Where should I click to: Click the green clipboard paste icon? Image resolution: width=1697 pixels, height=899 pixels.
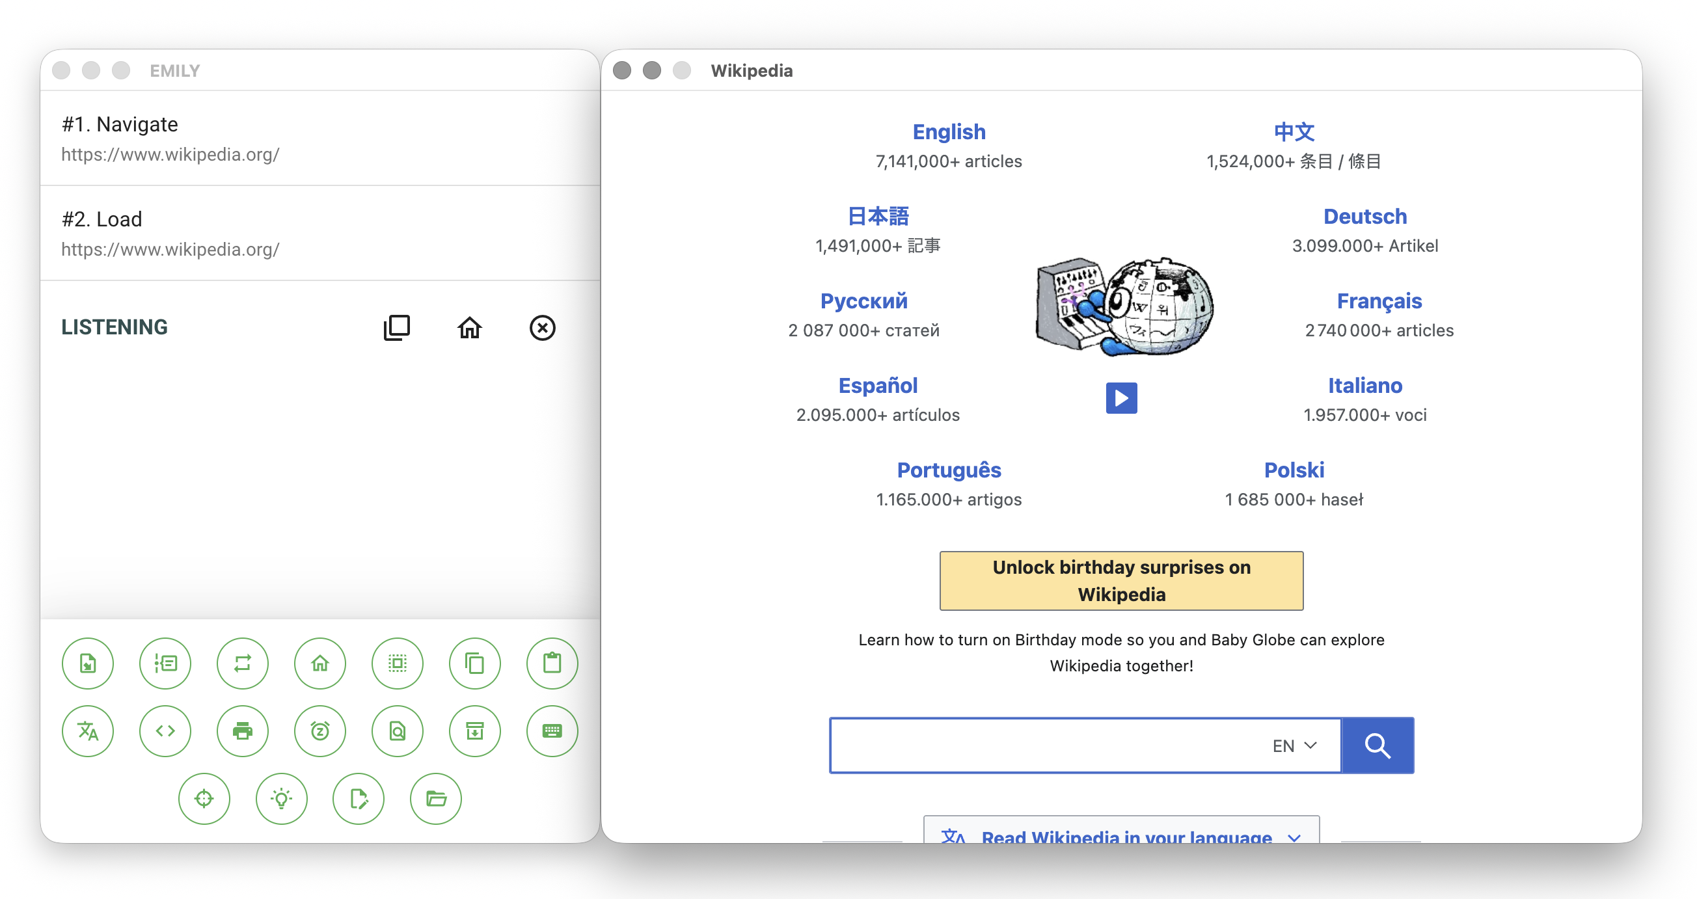pos(551,663)
